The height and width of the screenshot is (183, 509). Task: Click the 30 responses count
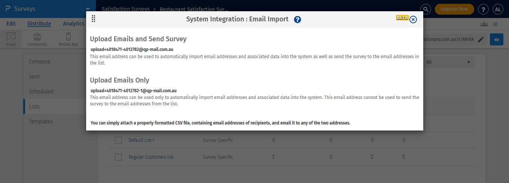(495, 24)
